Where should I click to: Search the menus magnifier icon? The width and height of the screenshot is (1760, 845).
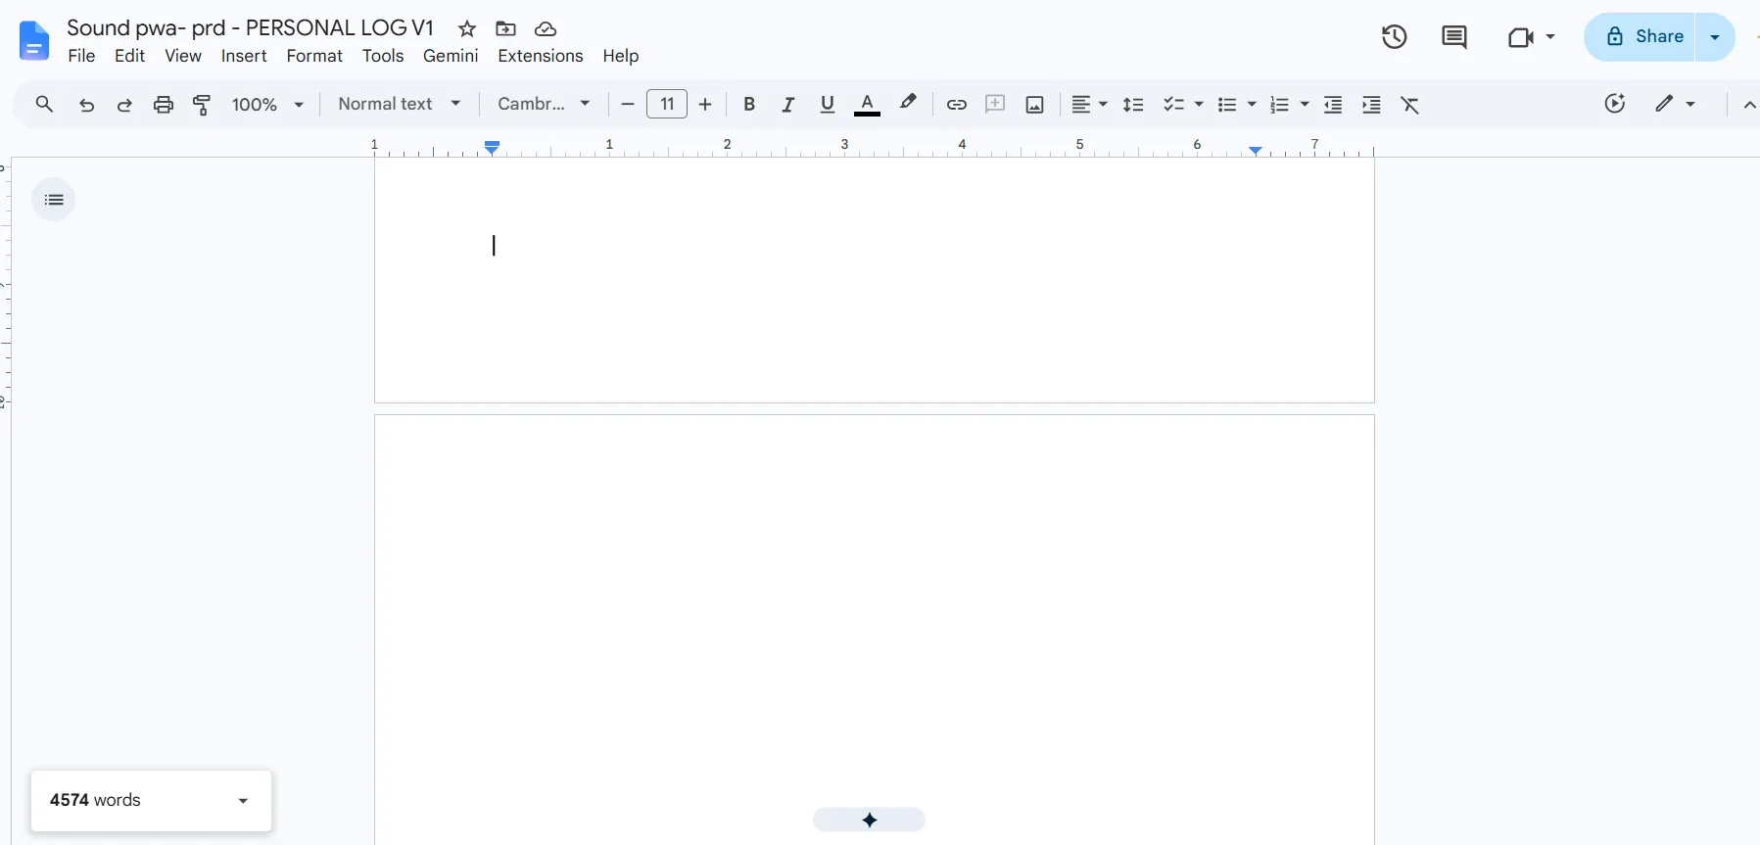[x=44, y=104]
